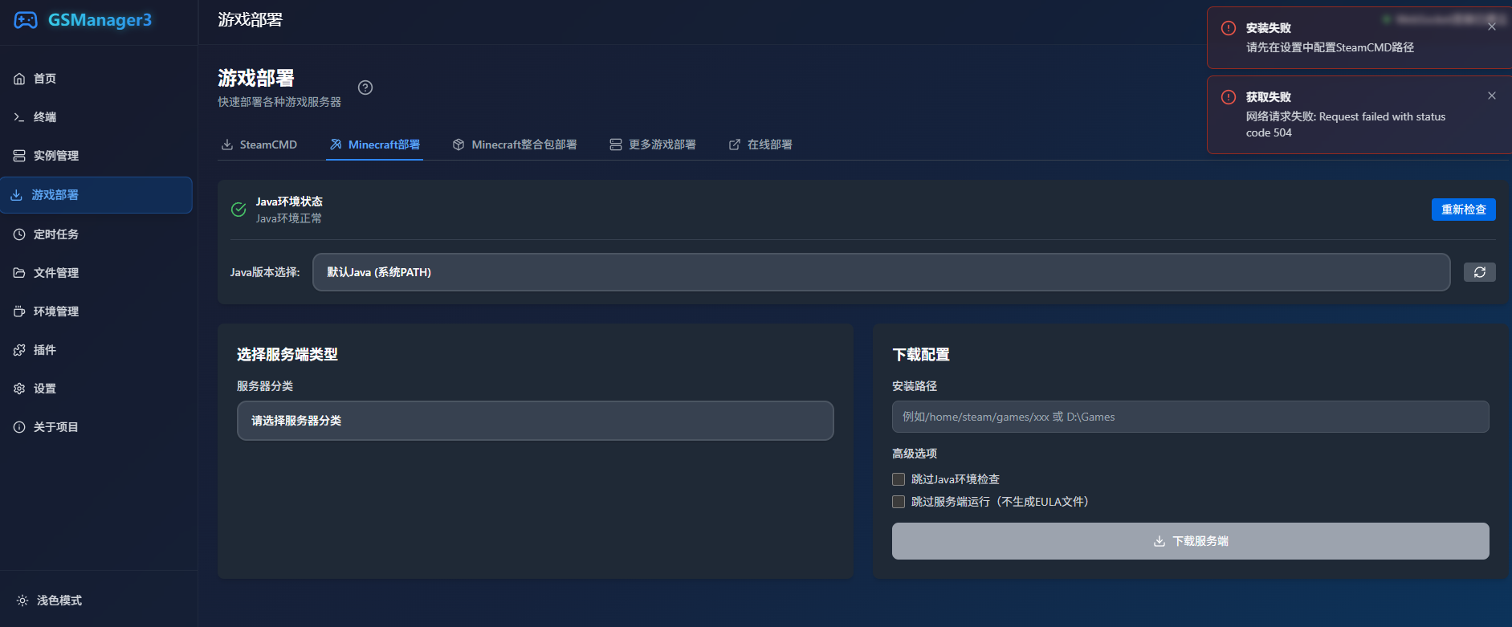Click the puzzle icon beside 插件

click(x=19, y=350)
